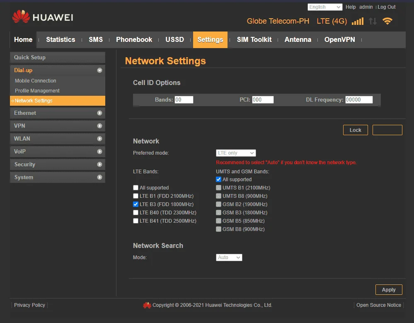Image resolution: width=414 pixels, height=323 pixels.
Task: Open the language dropdown showing English
Action: pyautogui.click(x=325, y=7)
